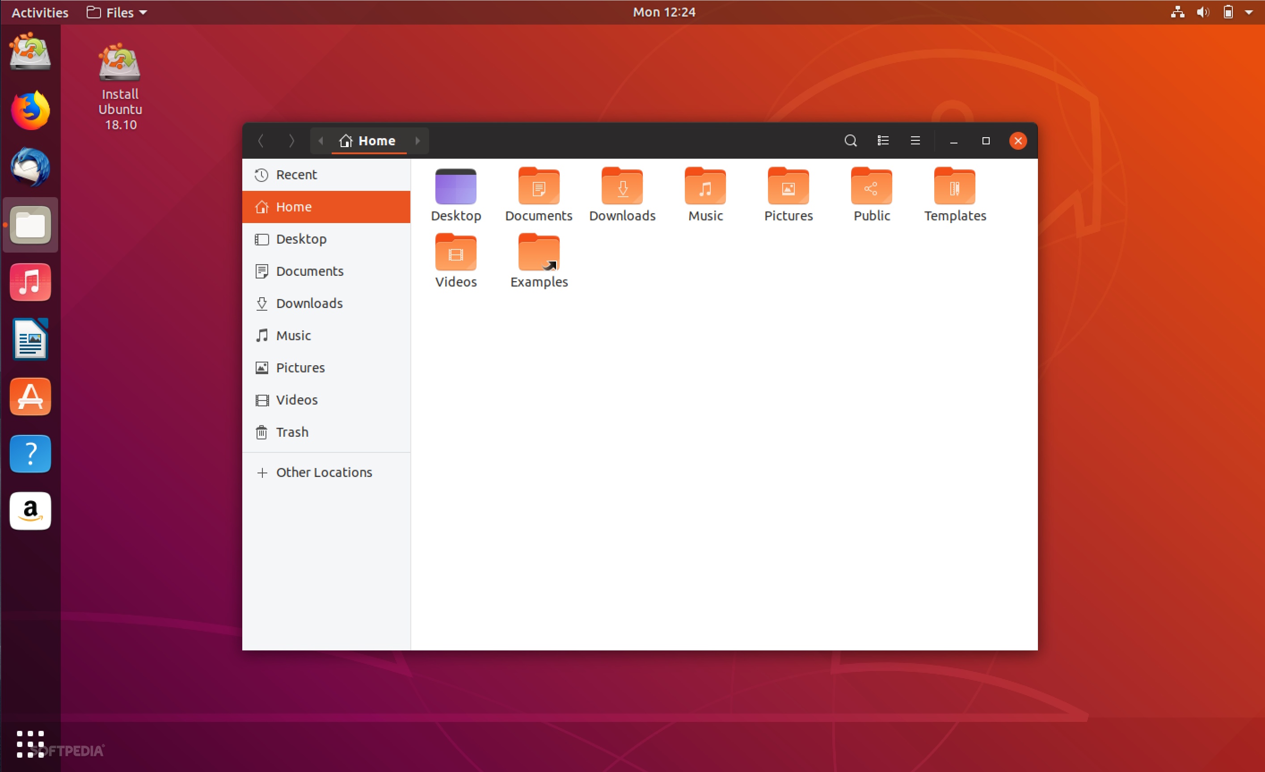Open Thunderbird from the dock

30,166
